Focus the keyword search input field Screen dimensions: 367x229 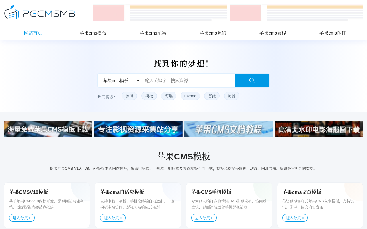pos(188,80)
